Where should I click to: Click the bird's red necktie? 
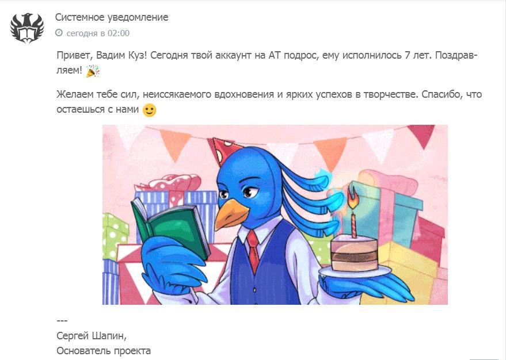pos(253,251)
